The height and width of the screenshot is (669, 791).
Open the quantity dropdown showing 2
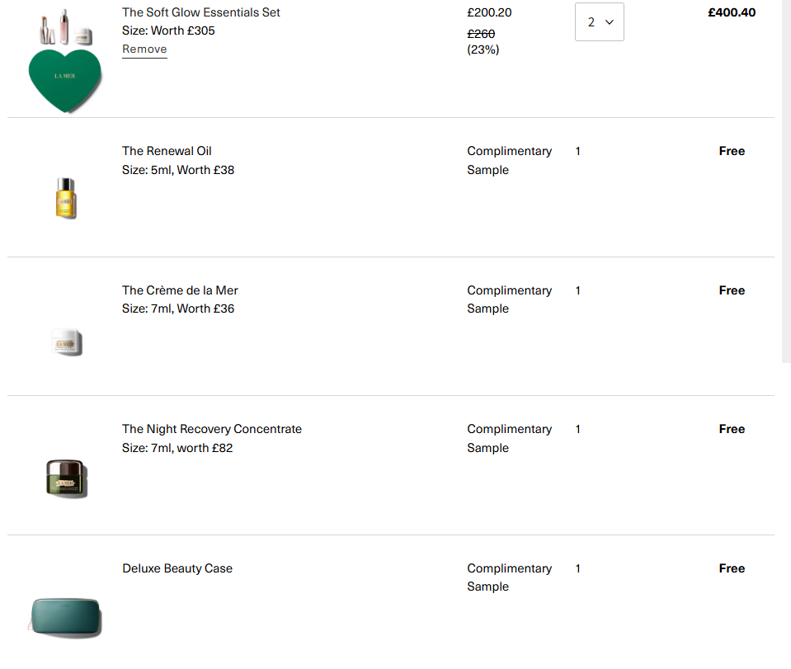[599, 22]
